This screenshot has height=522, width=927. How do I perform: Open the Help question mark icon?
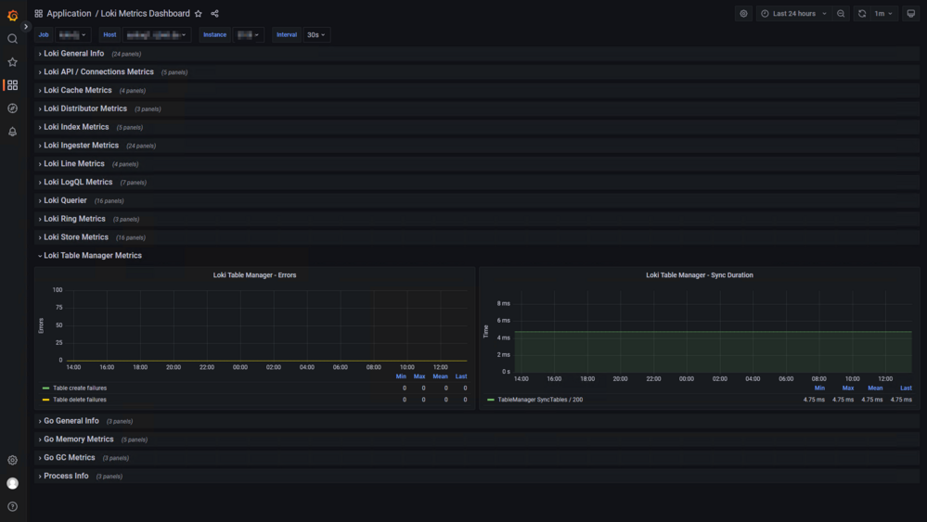click(x=12, y=506)
